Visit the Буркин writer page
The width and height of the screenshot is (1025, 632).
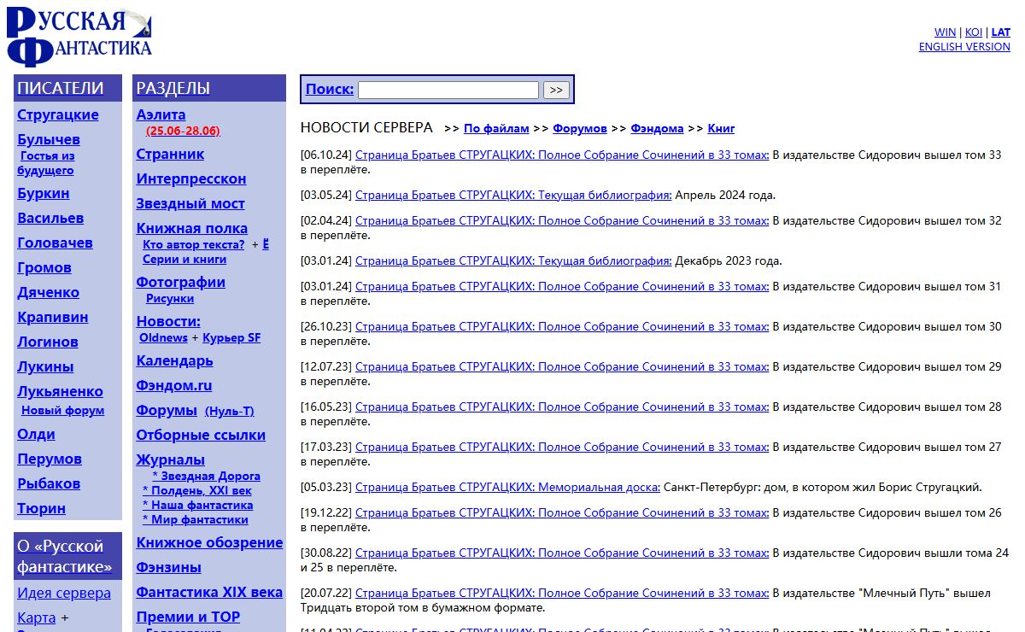coord(44,193)
